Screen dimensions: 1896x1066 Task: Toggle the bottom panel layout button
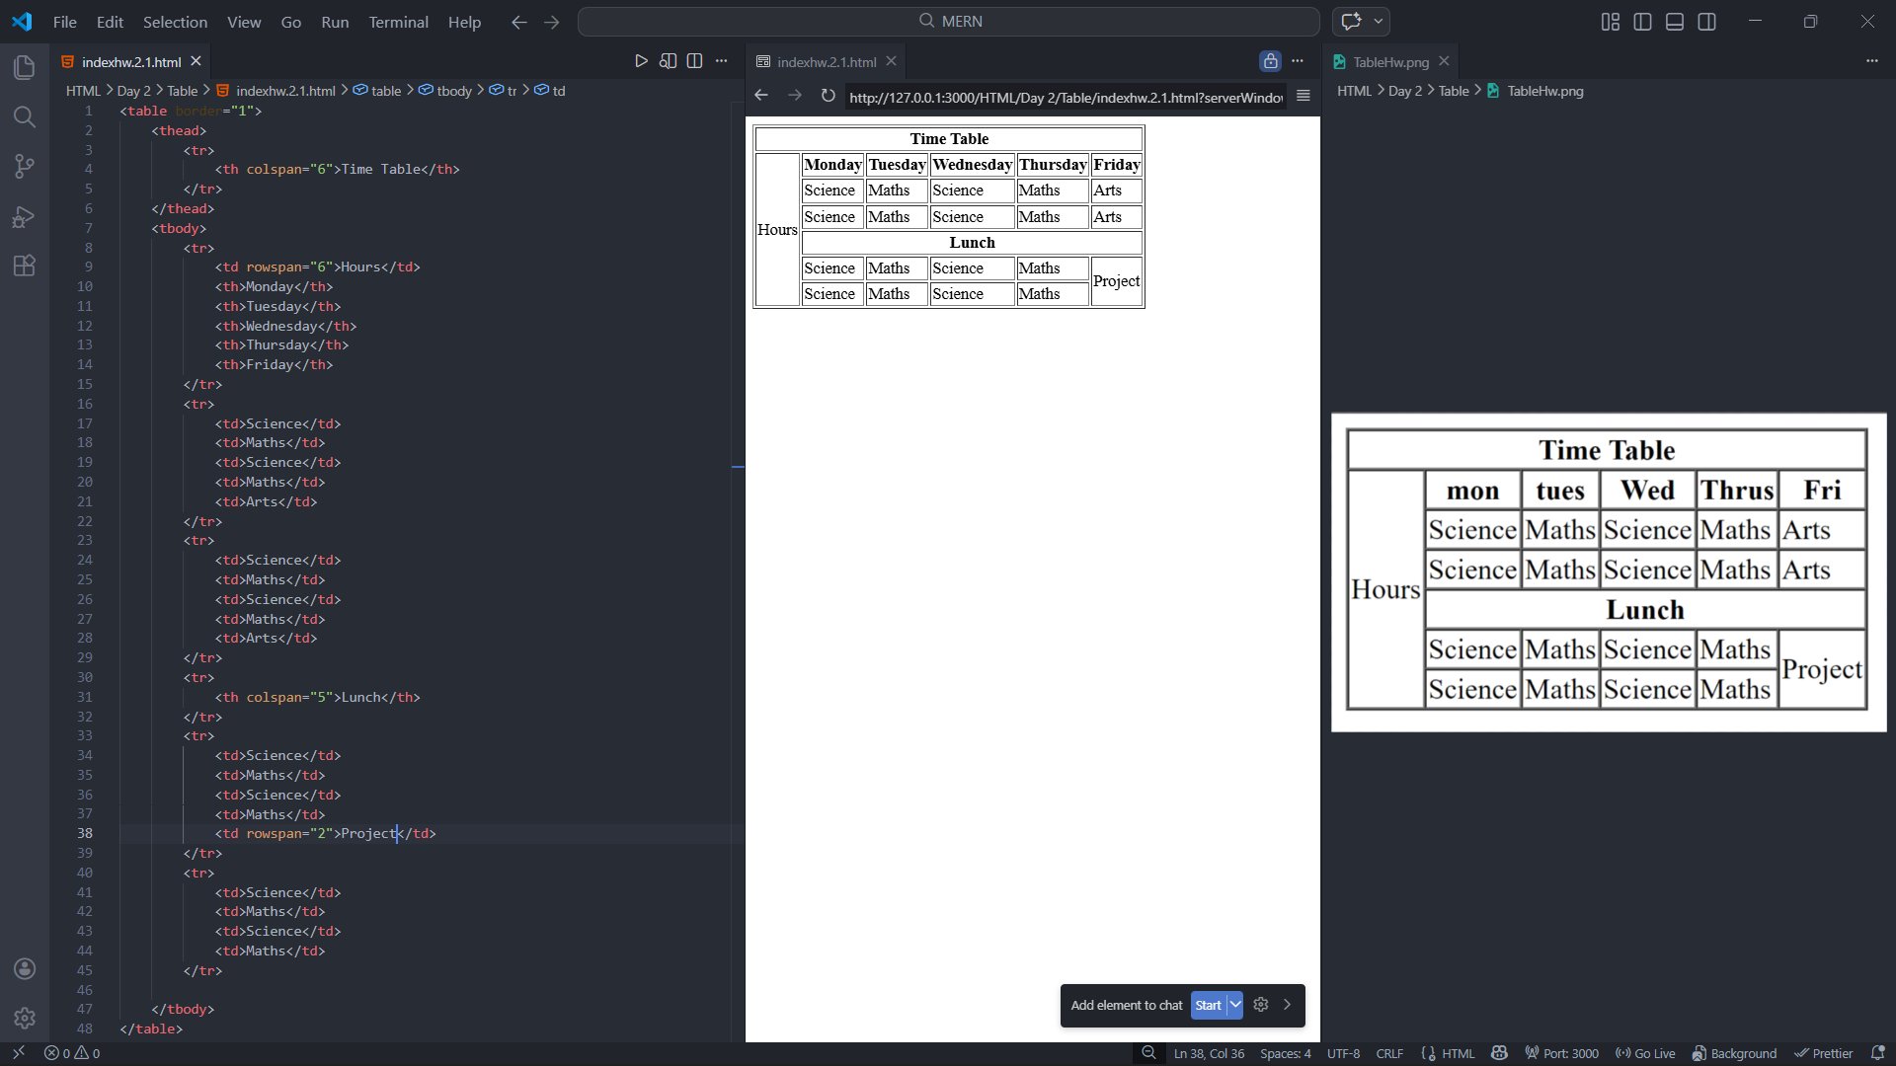tap(1675, 22)
